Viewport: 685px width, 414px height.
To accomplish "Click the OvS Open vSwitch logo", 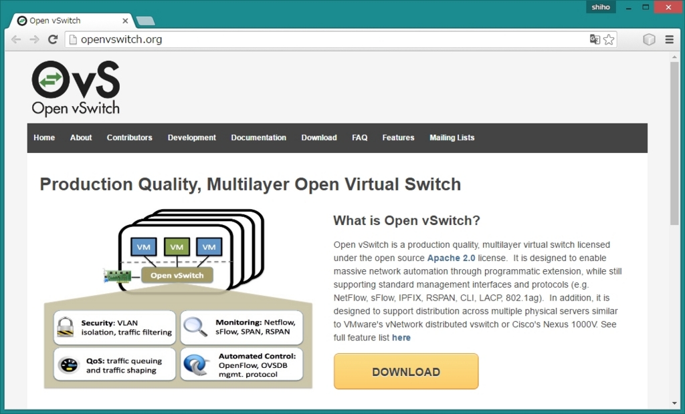I will coord(76,89).
